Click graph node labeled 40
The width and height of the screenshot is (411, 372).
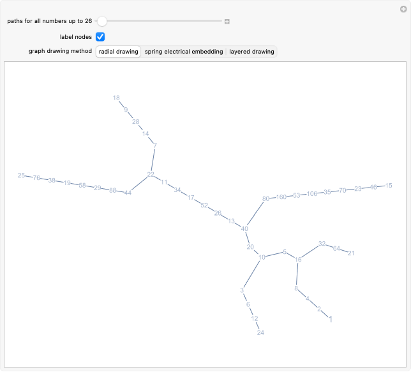click(x=244, y=228)
